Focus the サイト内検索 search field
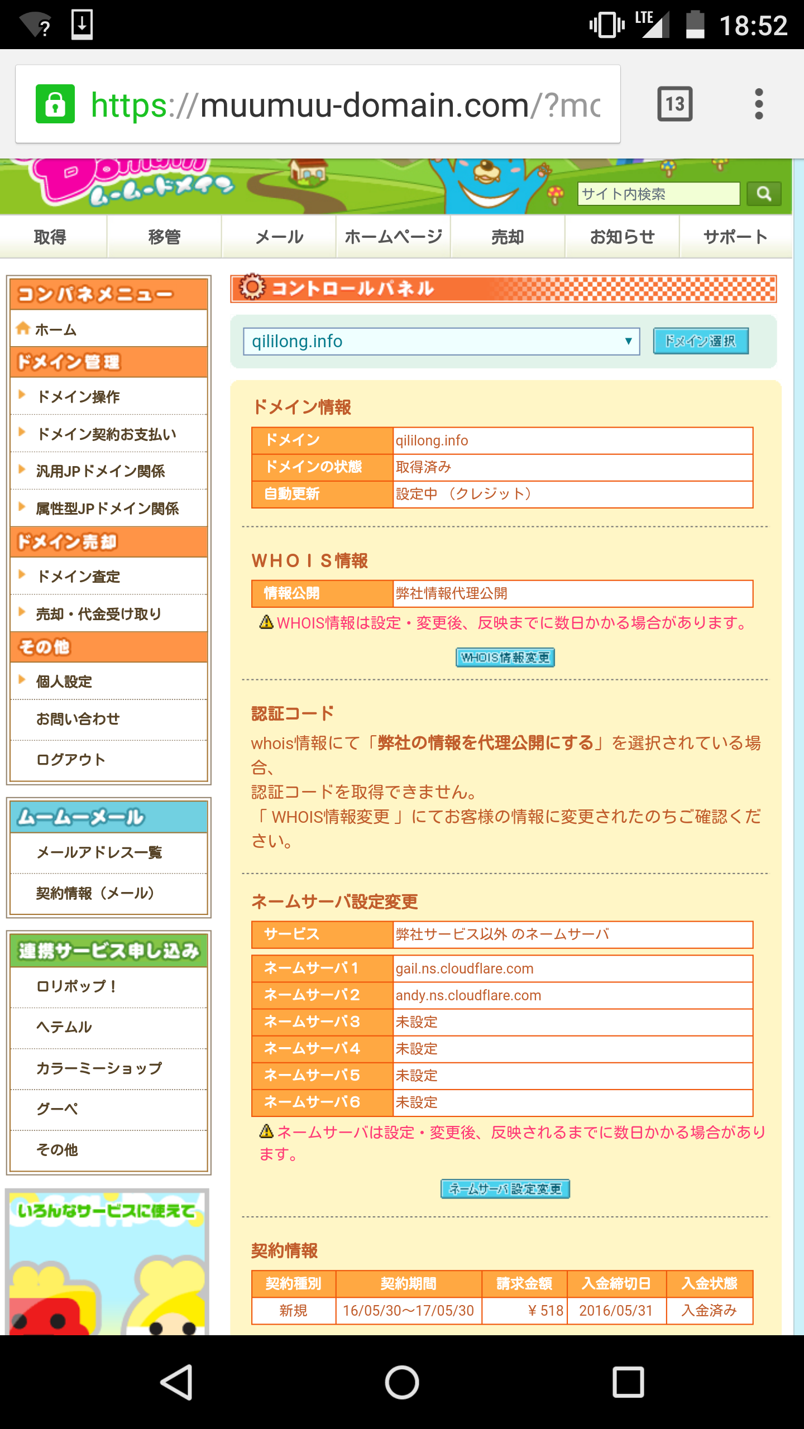804x1429 pixels. click(x=659, y=194)
